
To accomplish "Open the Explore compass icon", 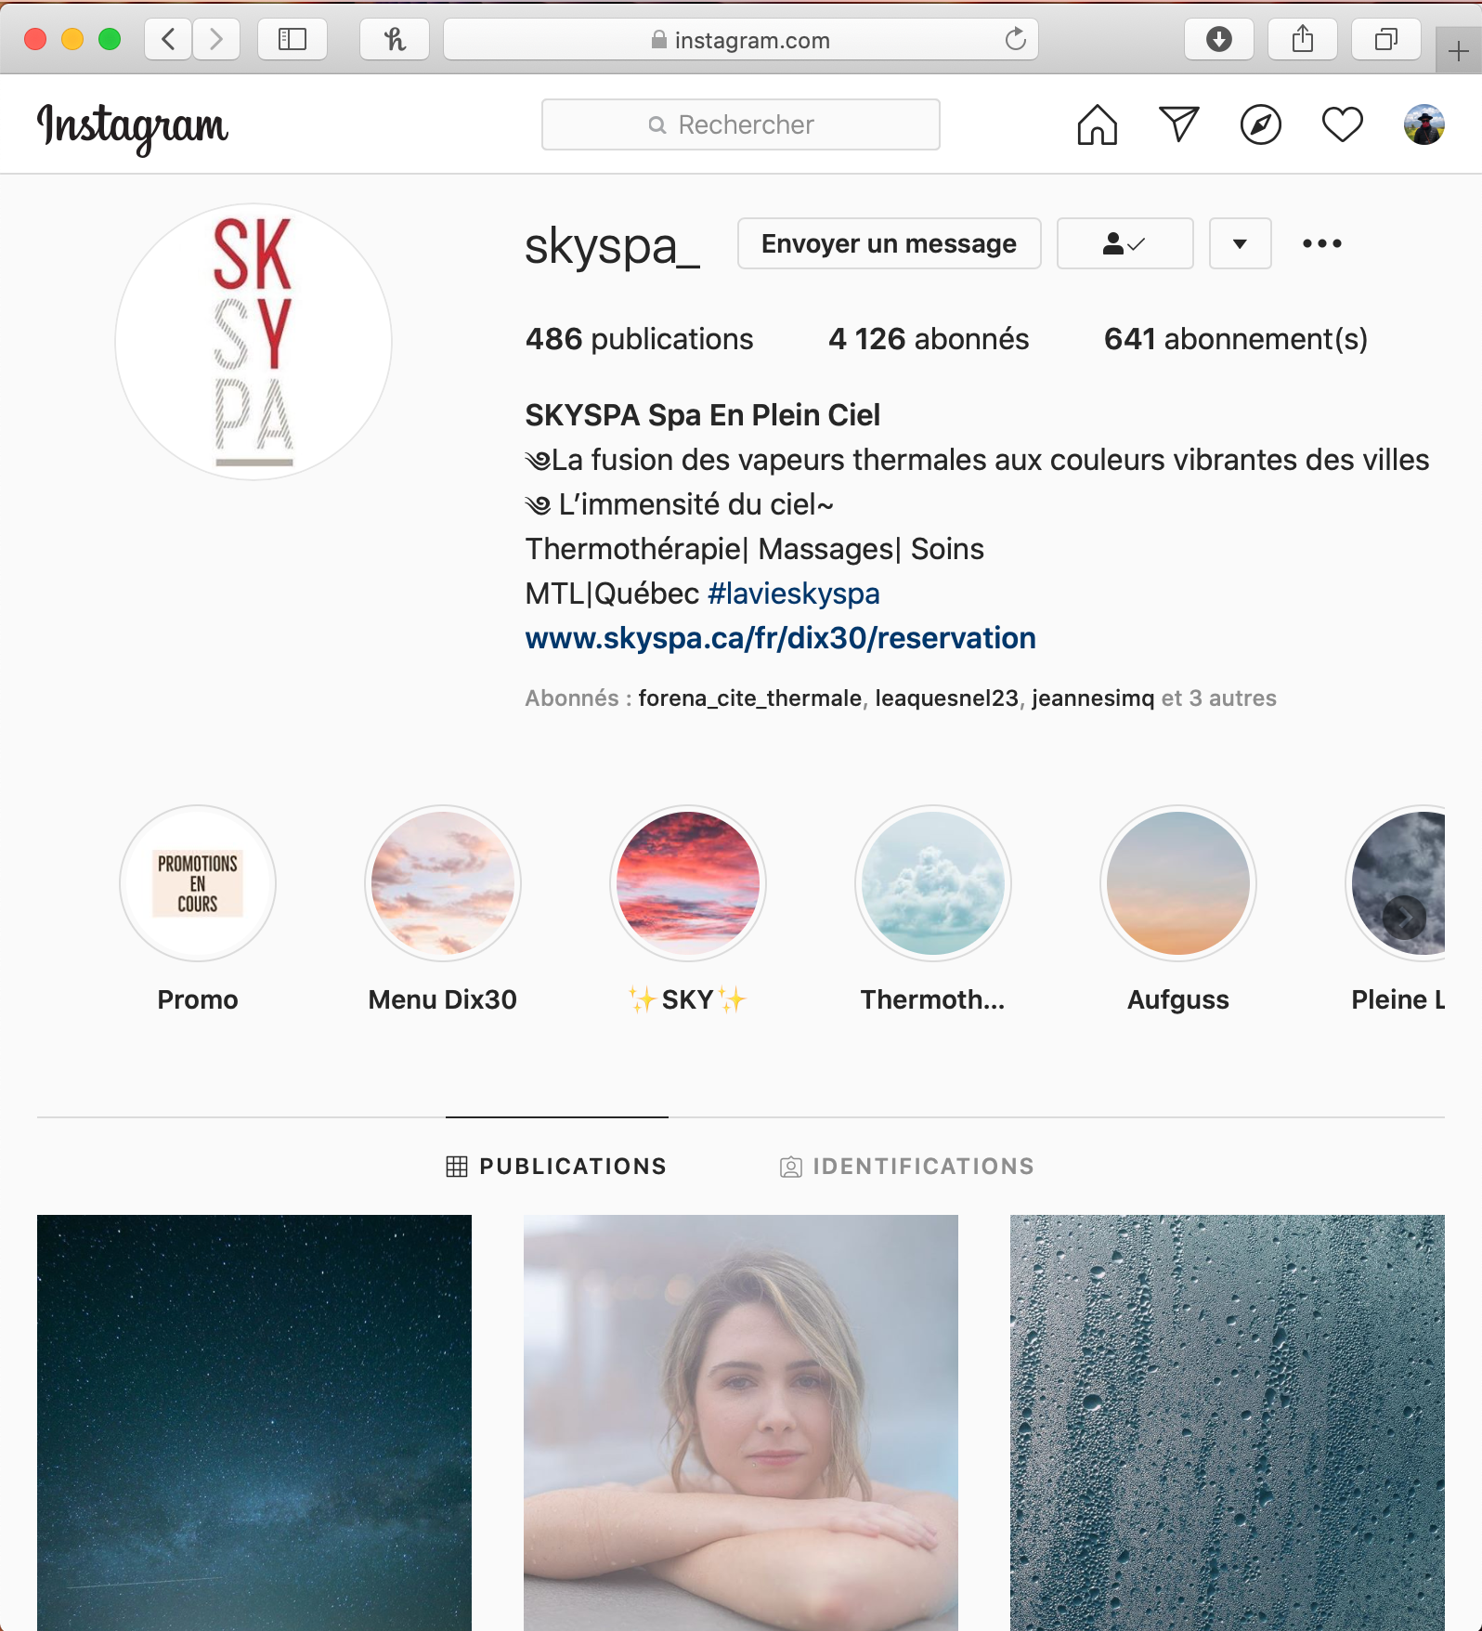I will pos(1260,124).
